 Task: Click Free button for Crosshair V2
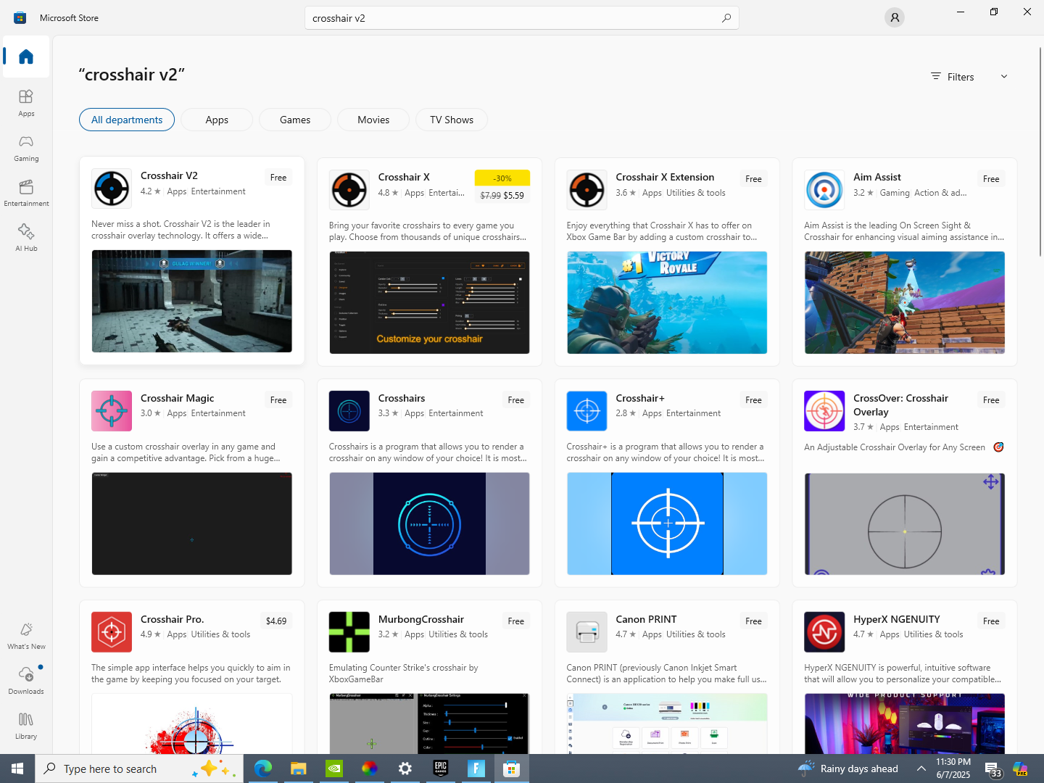pyautogui.click(x=278, y=178)
